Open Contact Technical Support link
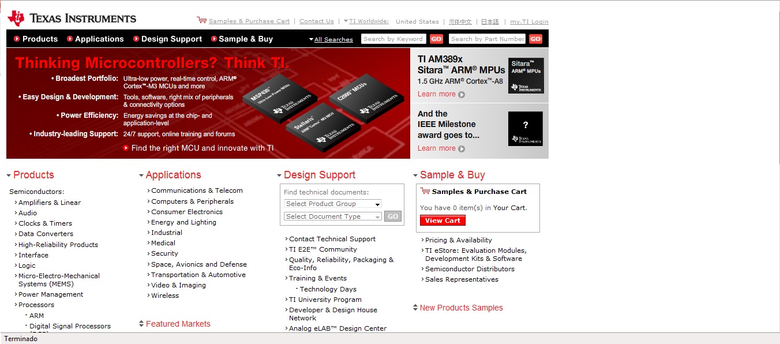Image resolution: width=780 pixels, height=344 pixels. (x=332, y=239)
